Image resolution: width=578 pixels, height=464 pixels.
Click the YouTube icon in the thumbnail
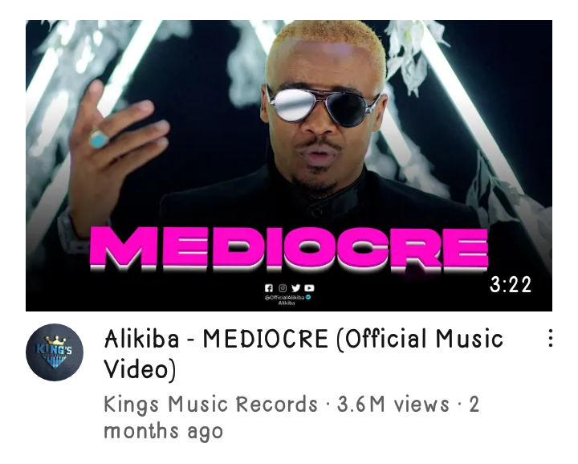(x=309, y=288)
